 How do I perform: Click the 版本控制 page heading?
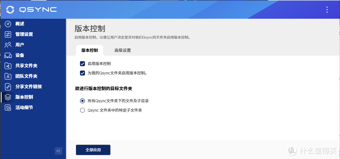tap(90, 29)
